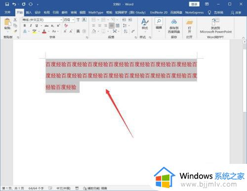Click the save to Baidu Netdisk button

click(x=174, y=26)
